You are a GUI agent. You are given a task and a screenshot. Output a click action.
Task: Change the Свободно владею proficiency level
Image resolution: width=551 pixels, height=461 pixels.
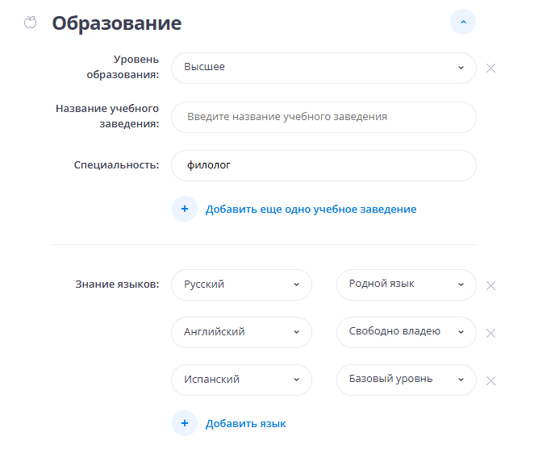tap(406, 332)
